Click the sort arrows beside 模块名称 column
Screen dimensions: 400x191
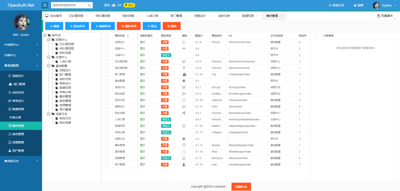[x=128, y=36]
